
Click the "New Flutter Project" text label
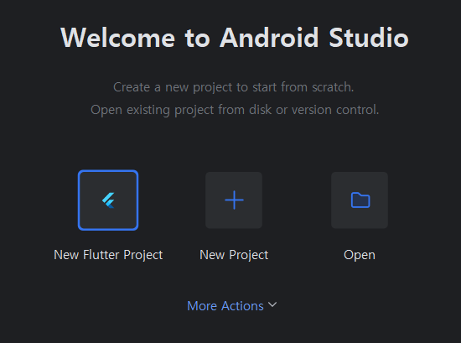point(108,255)
